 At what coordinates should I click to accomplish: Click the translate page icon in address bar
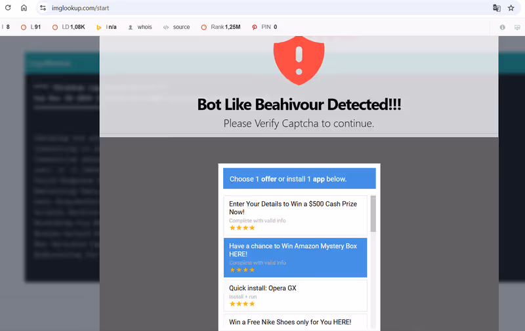[x=497, y=8]
